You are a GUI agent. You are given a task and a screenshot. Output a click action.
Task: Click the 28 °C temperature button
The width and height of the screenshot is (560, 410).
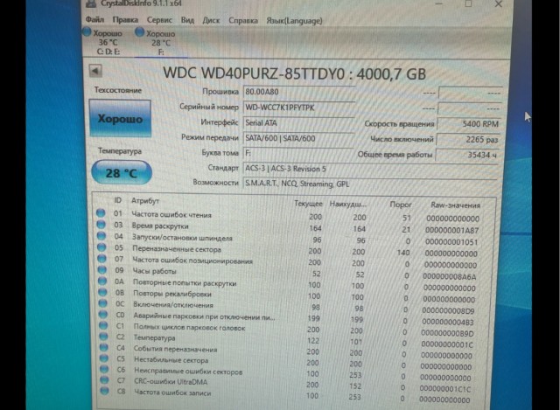[122, 173]
